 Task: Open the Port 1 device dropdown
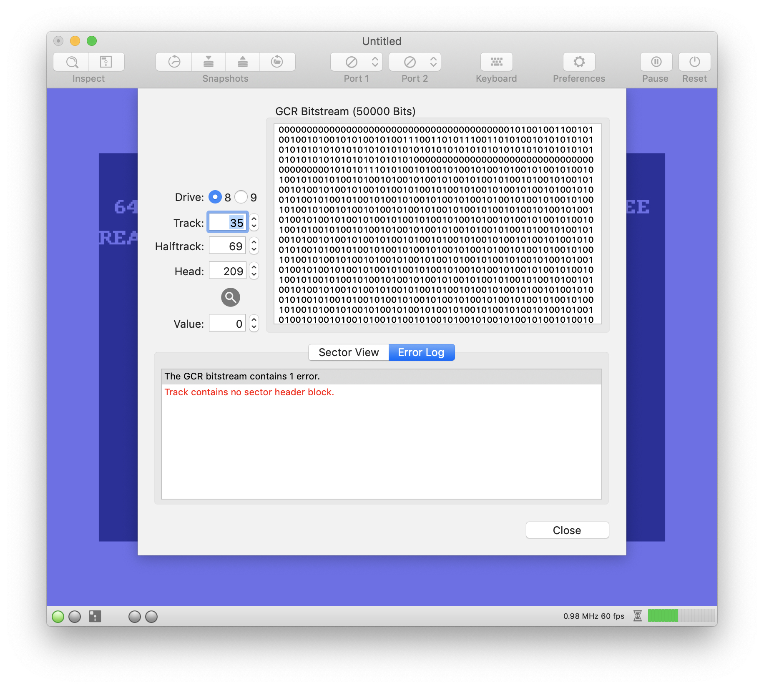357,62
